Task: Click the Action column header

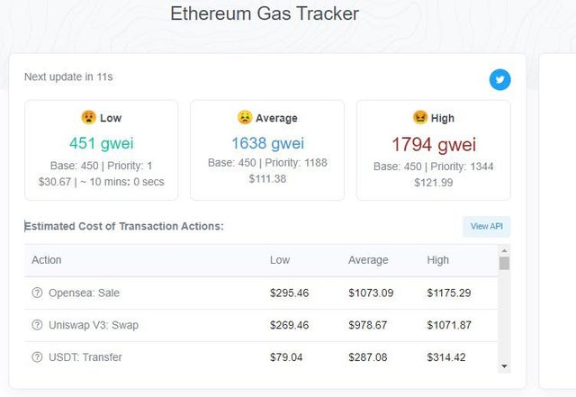Action: pyautogui.click(x=47, y=260)
